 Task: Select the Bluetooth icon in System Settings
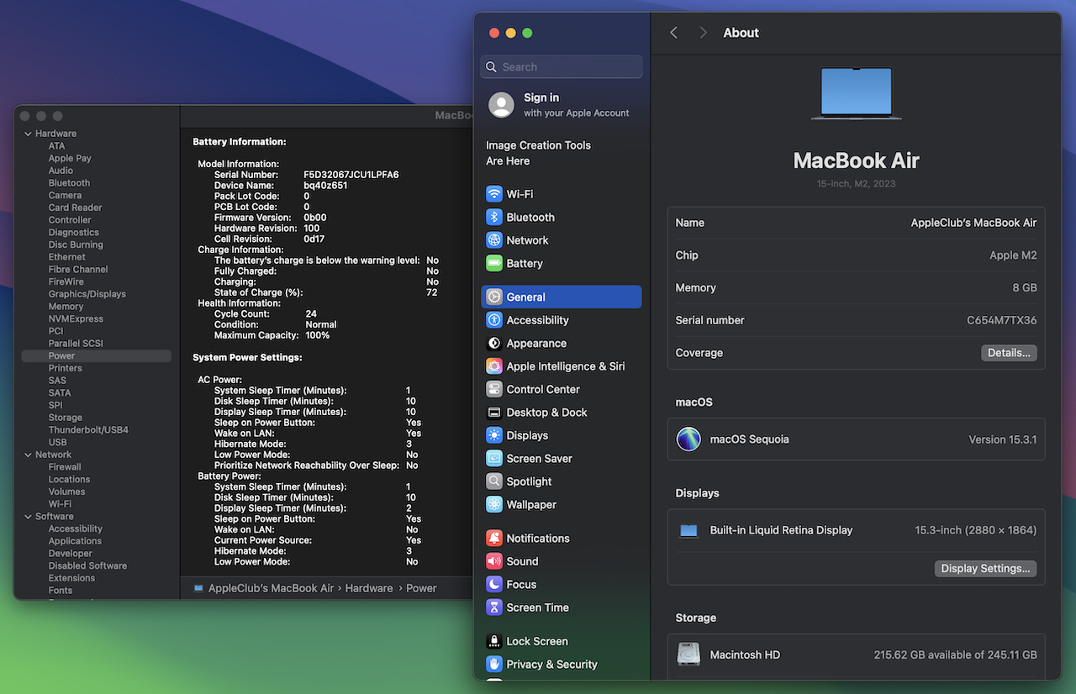pos(494,217)
